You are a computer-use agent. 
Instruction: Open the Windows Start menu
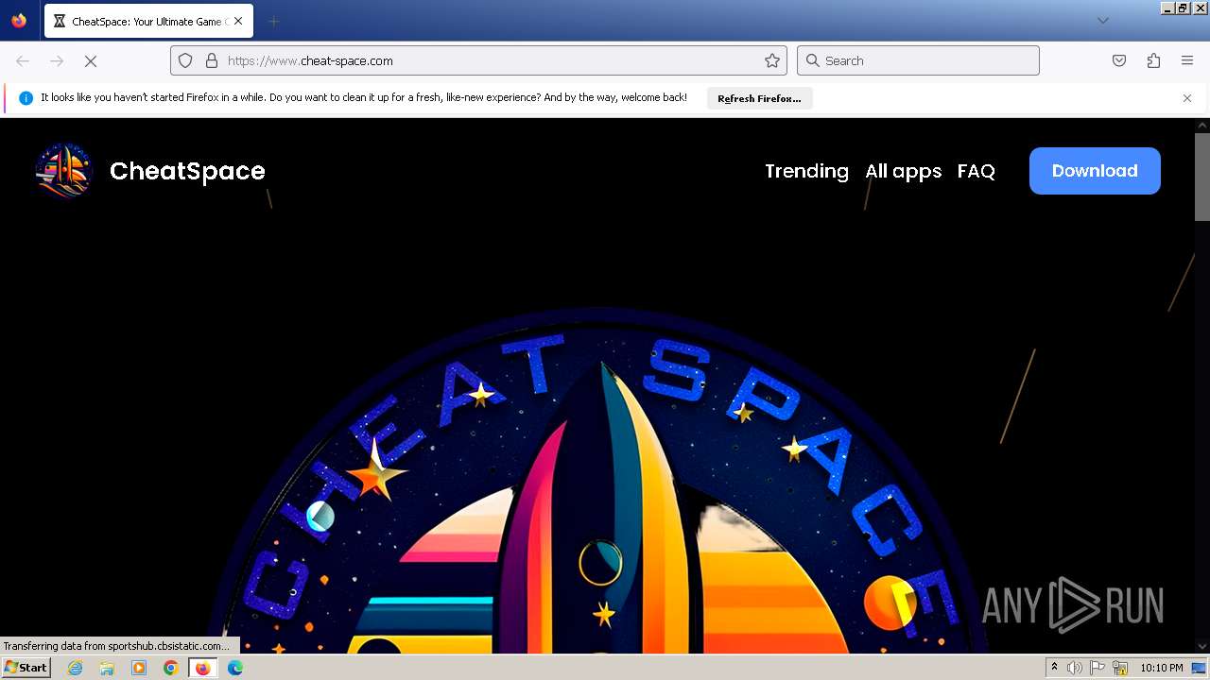click(26, 668)
